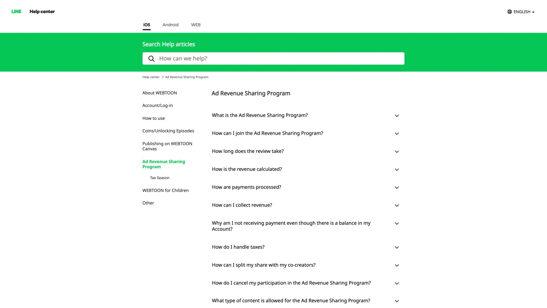The height and width of the screenshot is (308, 547).
Task: Expand 'How is the revenue calculated?'
Action: [247, 169]
